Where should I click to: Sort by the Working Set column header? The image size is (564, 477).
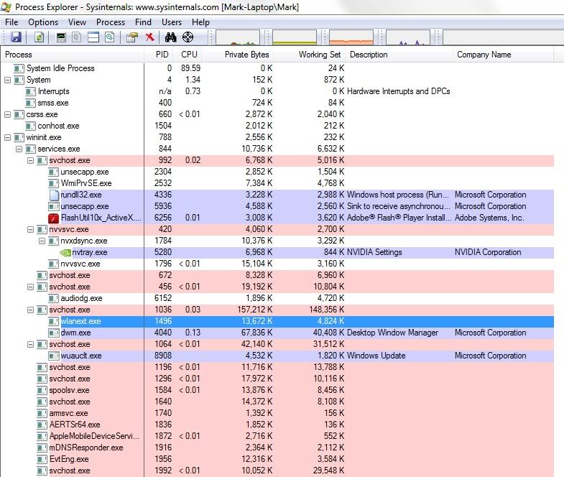310,55
